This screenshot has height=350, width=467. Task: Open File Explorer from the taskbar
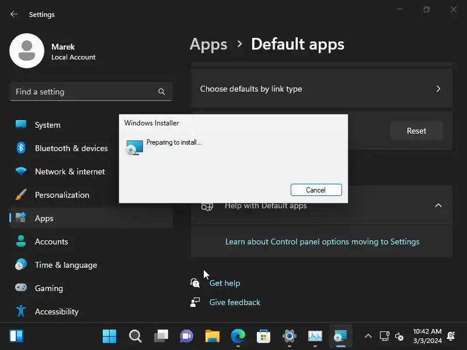pyautogui.click(x=212, y=337)
